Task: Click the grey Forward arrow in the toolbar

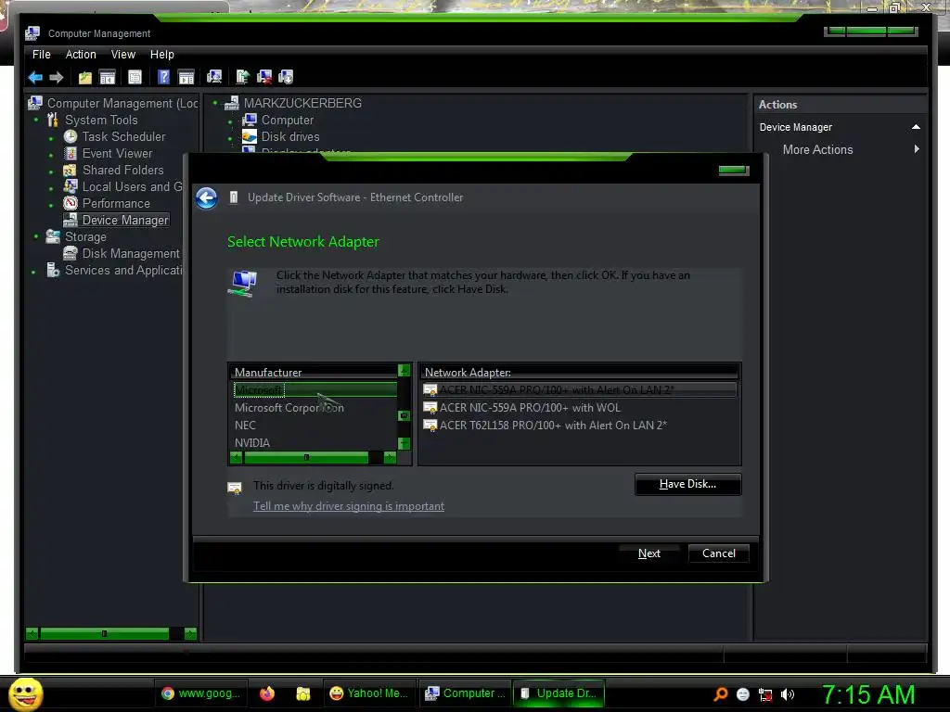Action: pyautogui.click(x=57, y=77)
